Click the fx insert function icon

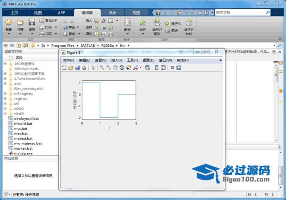[104, 20]
